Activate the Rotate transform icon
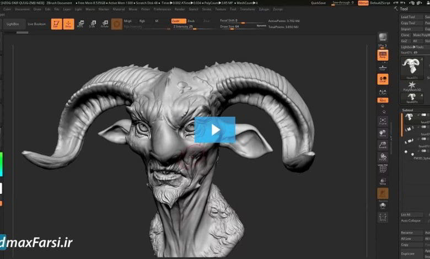 pos(104,24)
